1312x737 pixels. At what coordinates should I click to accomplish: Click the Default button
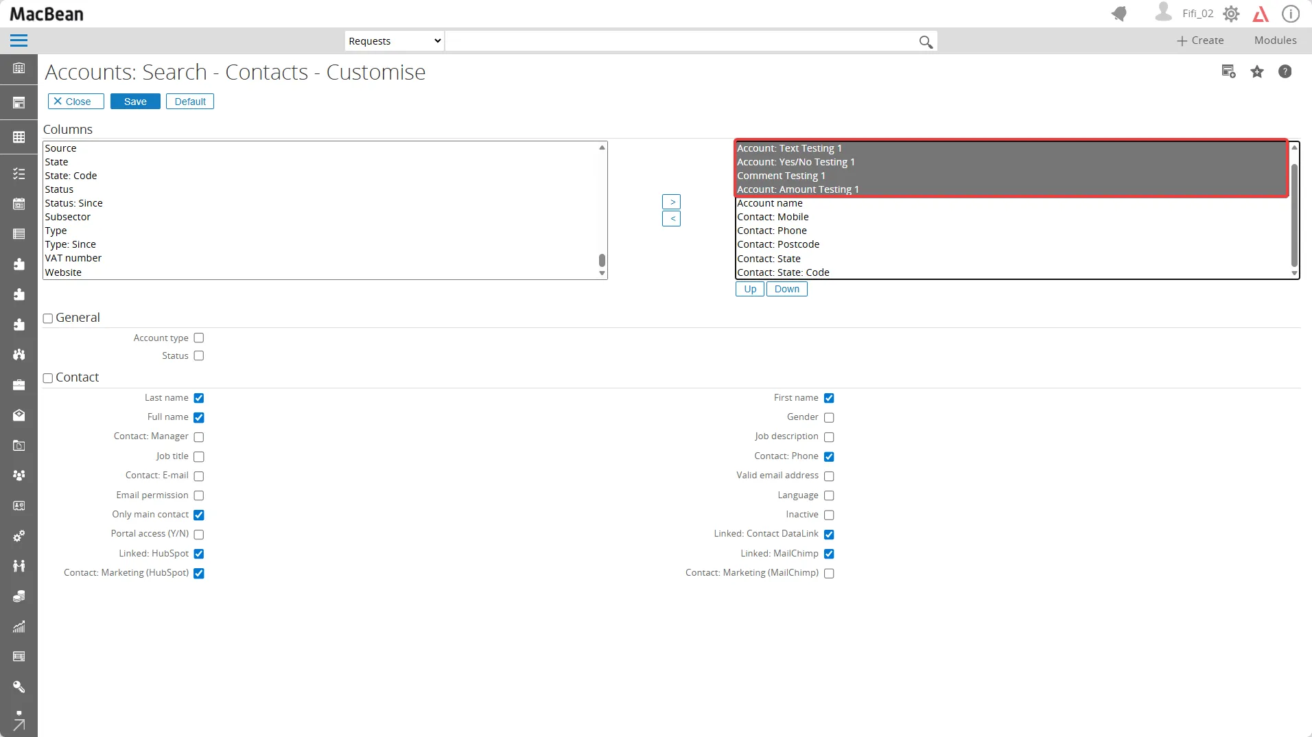click(x=190, y=102)
